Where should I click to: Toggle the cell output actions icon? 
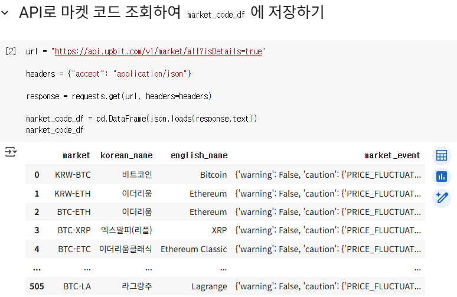click(11, 152)
